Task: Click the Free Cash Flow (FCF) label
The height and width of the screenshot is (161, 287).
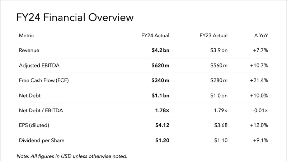Action: click(x=43, y=80)
